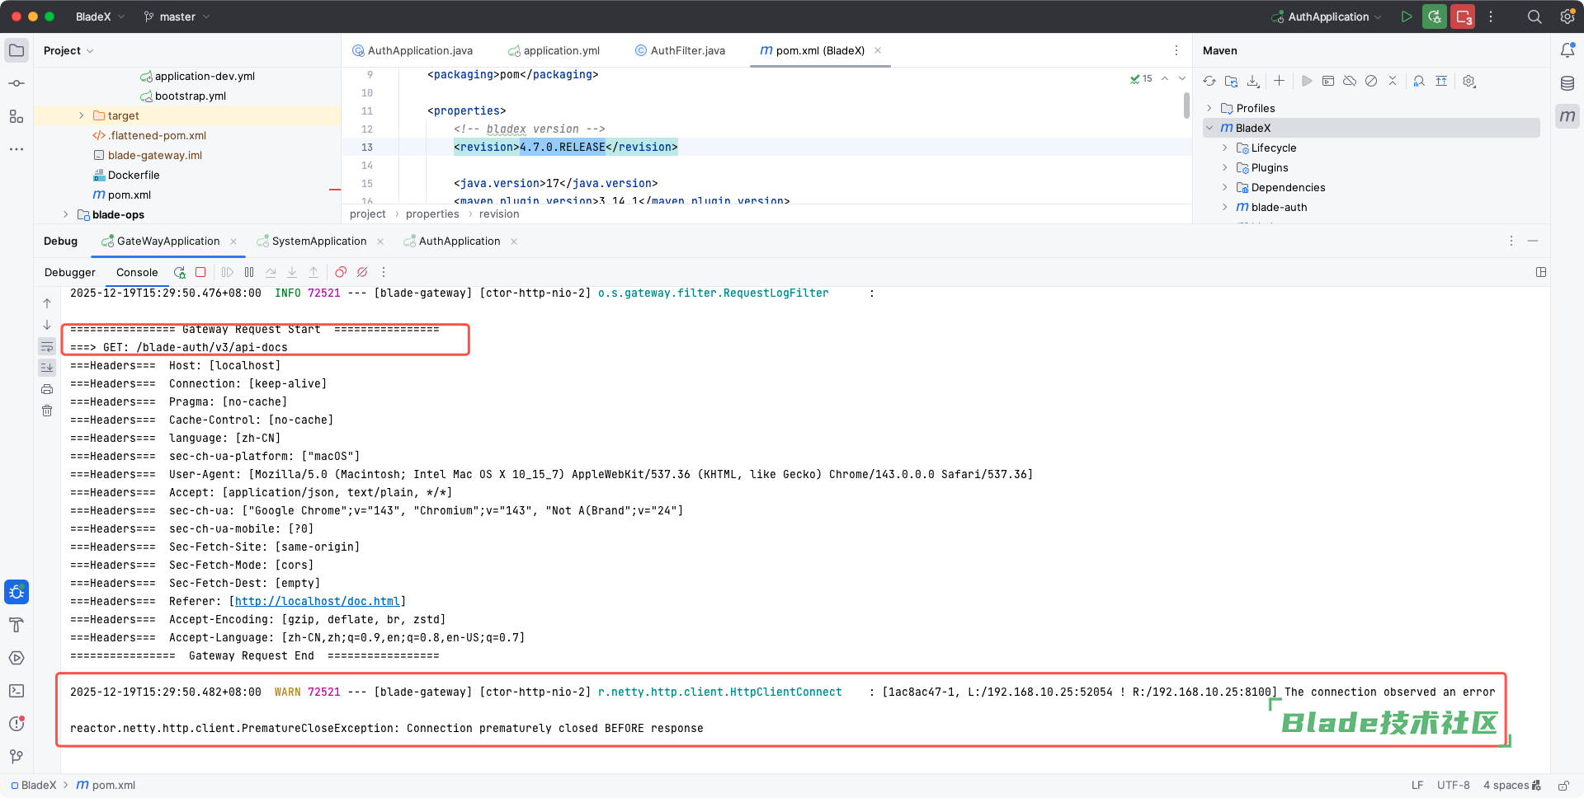
Task: Click the editor vertical scrollbar thumb
Action: pyautogui.click(x=1186, y=105)
